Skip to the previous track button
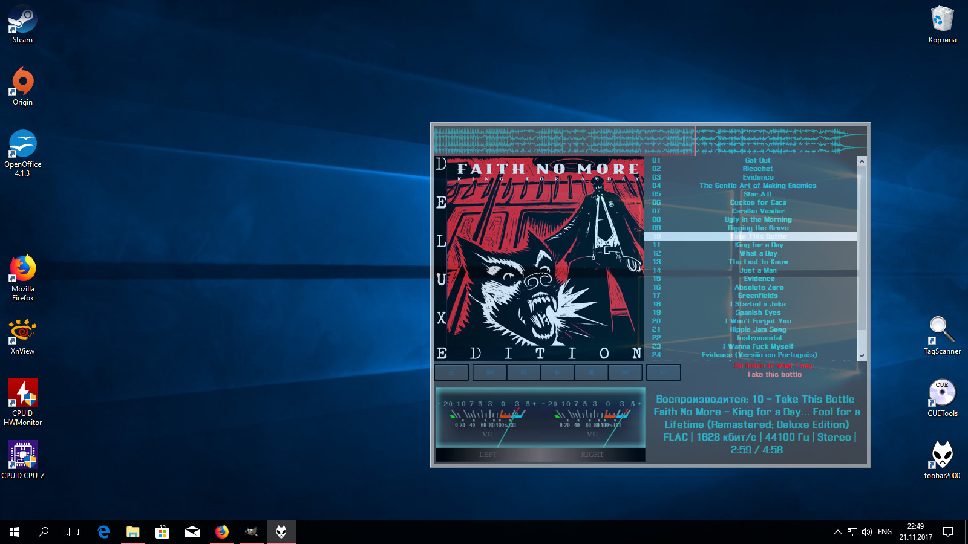 pyautogui.click(x=490, y=372)
